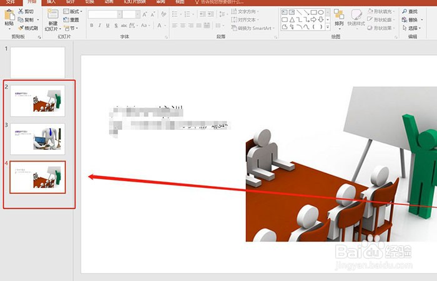Screen dimensions: 437x281
Task: Select slide 1 thumbnail
Action: pos(37,62)
